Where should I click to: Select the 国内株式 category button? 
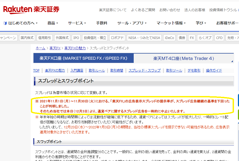[x=27, y=38]
